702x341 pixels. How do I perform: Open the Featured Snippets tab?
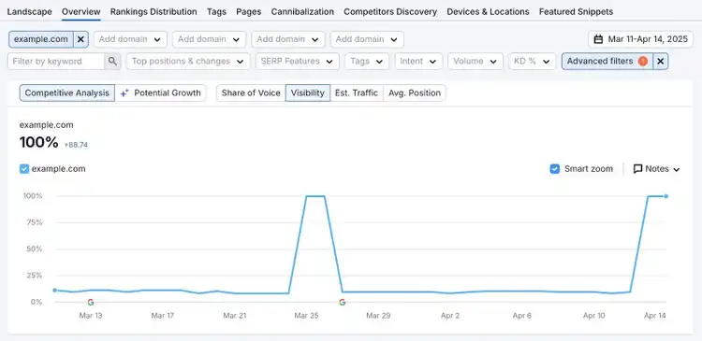click(x=577, y=11)
